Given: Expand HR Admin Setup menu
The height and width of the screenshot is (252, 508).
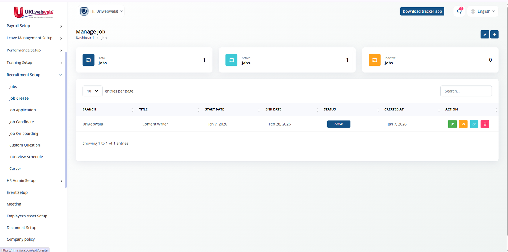Looking at the screenshot, I should 34,181.
